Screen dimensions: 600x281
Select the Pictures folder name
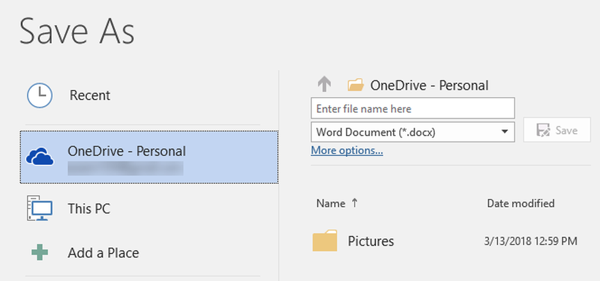pos(371,241)
